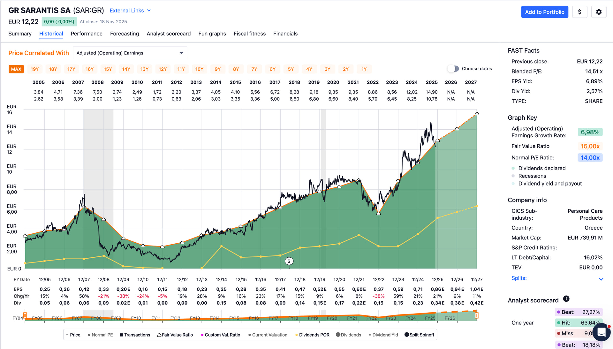The image size is (613, 349).
Task: Toggle Split Spinoff legend item
Action: click(419, 335)
